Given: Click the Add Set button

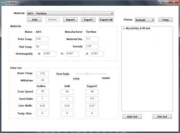Looking at the screenshot, I should point(132,117).
